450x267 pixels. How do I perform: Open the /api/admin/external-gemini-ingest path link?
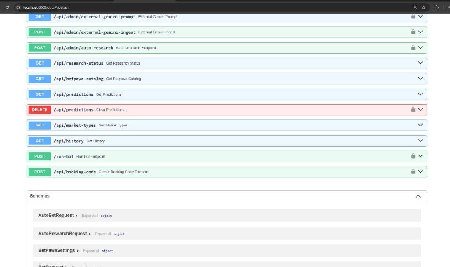[94, 32]
